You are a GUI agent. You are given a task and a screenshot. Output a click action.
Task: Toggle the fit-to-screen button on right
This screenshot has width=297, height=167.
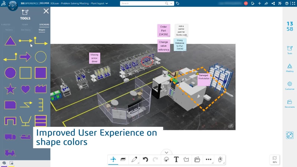(x=290, y=135)
